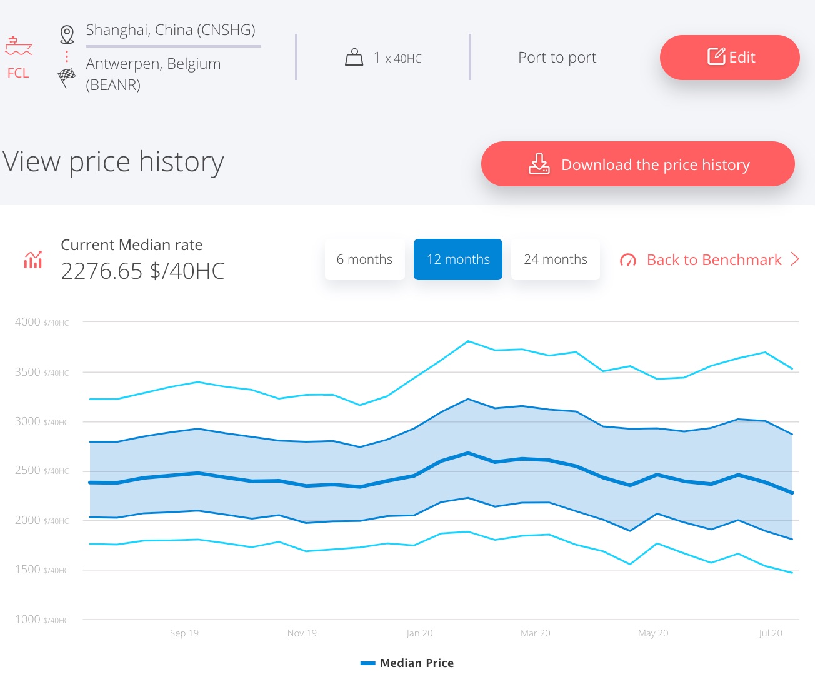Click the 2276.65 $/40HC median rate value

point(143,271)
